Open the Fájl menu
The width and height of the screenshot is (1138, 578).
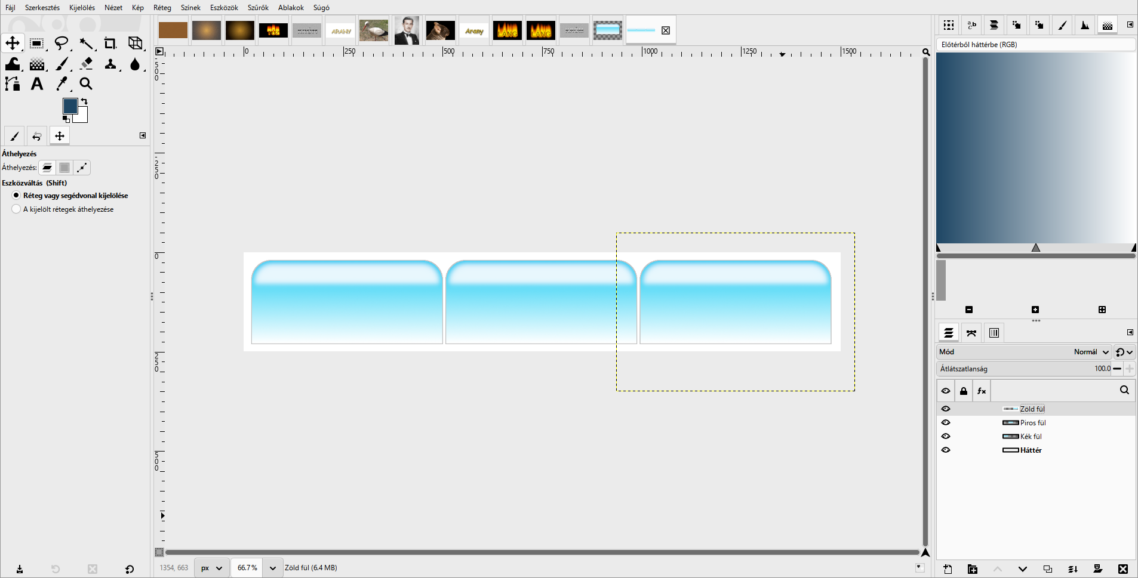(10, 8)
